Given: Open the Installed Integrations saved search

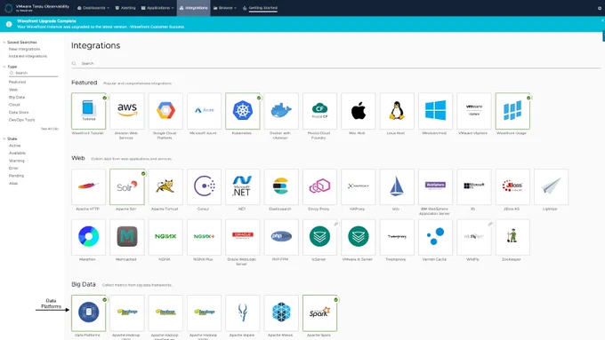Looking at the screenshot, I should [28, 56].
